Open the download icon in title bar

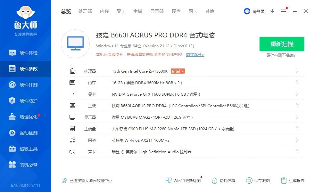point(272,12)
